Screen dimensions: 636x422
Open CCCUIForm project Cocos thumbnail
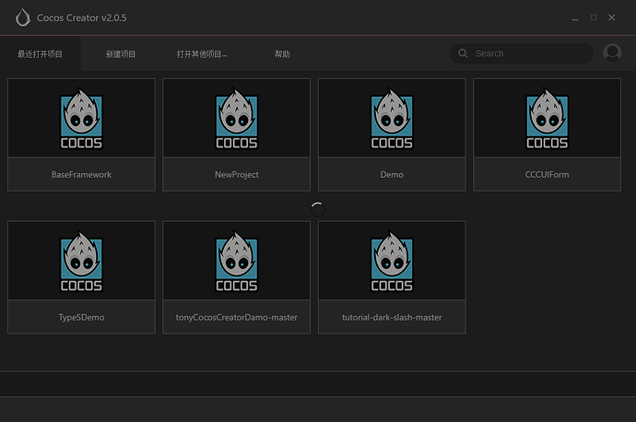tap(548, 118)
